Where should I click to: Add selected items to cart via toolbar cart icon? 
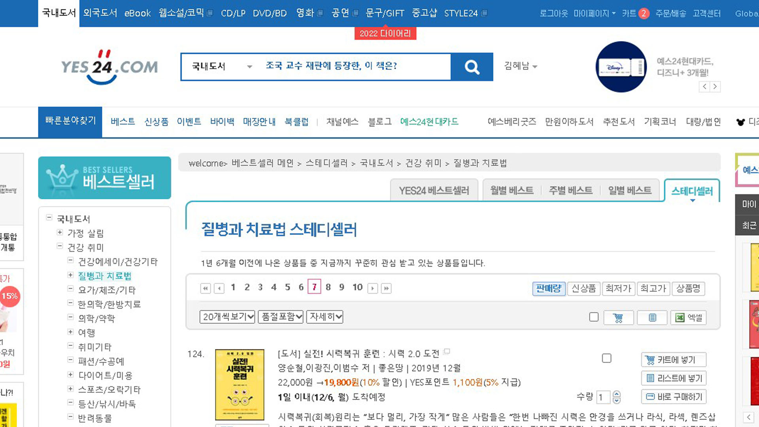coord(618,317)
